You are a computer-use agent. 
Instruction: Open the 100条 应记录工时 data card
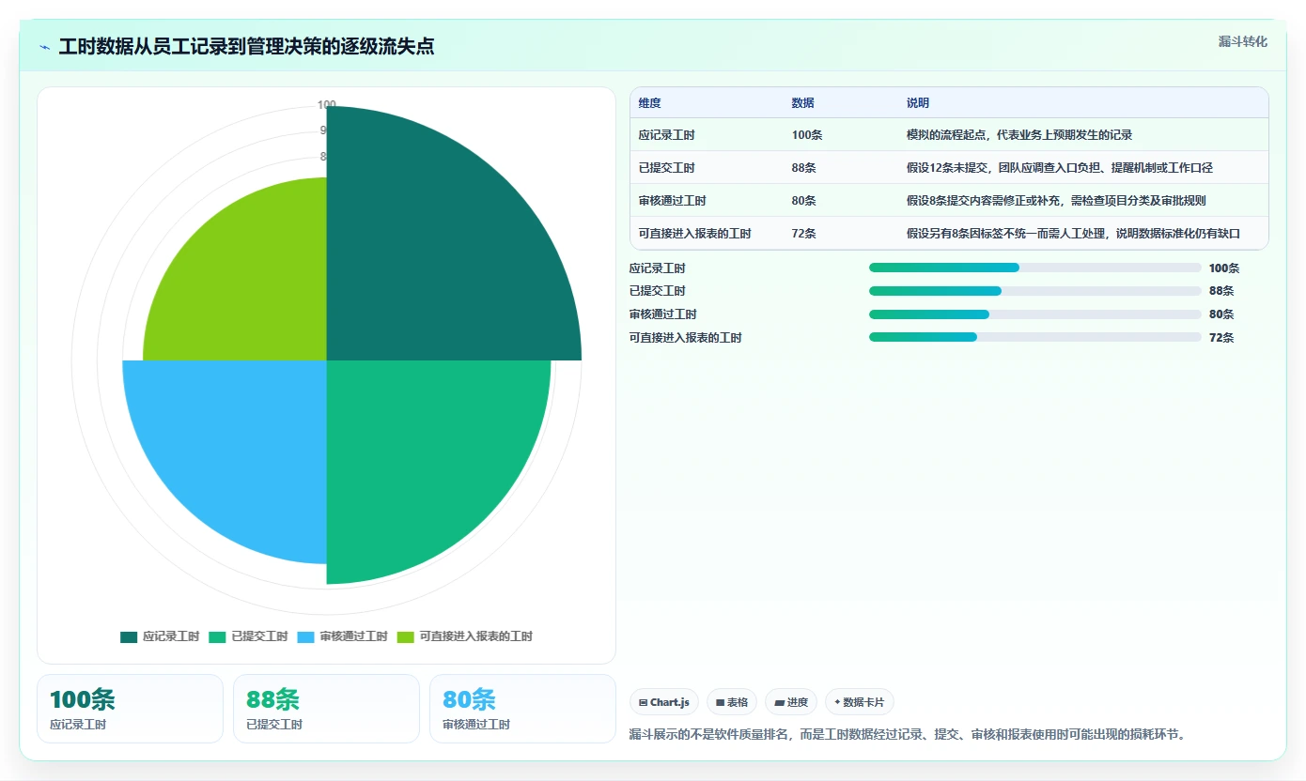tap(130, 709)
